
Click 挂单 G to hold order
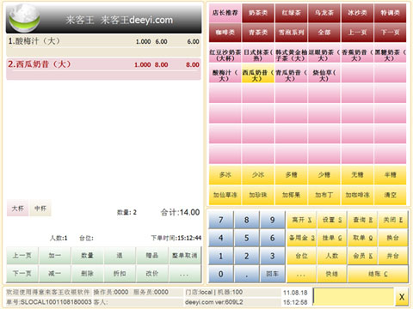(332, 238)
